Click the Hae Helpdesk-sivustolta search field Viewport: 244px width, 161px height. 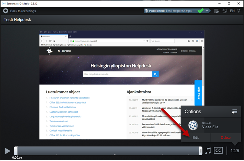pyautogui.click(x=118, y=74)
